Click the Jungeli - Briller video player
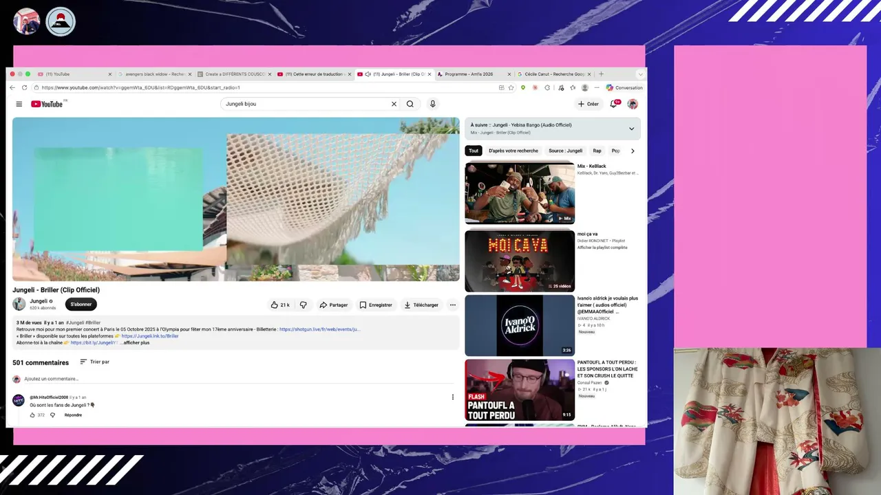 click(x=236, y=199)
